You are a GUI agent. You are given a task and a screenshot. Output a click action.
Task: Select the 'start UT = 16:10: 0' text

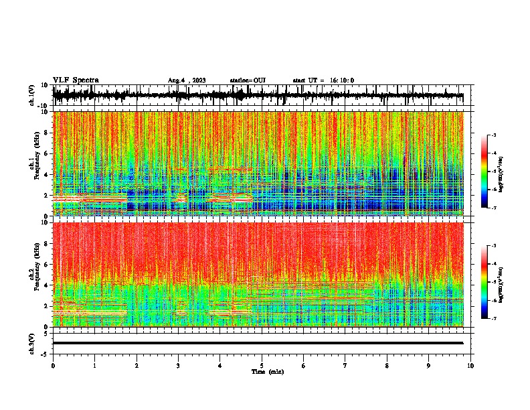pyautogui.click(x=323, y=80)
